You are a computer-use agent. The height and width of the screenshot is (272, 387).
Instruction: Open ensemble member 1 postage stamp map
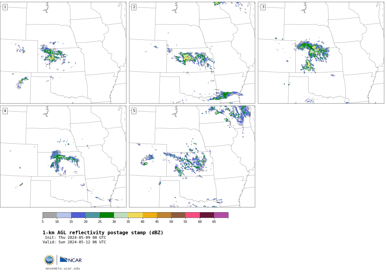tap(63, 53)
